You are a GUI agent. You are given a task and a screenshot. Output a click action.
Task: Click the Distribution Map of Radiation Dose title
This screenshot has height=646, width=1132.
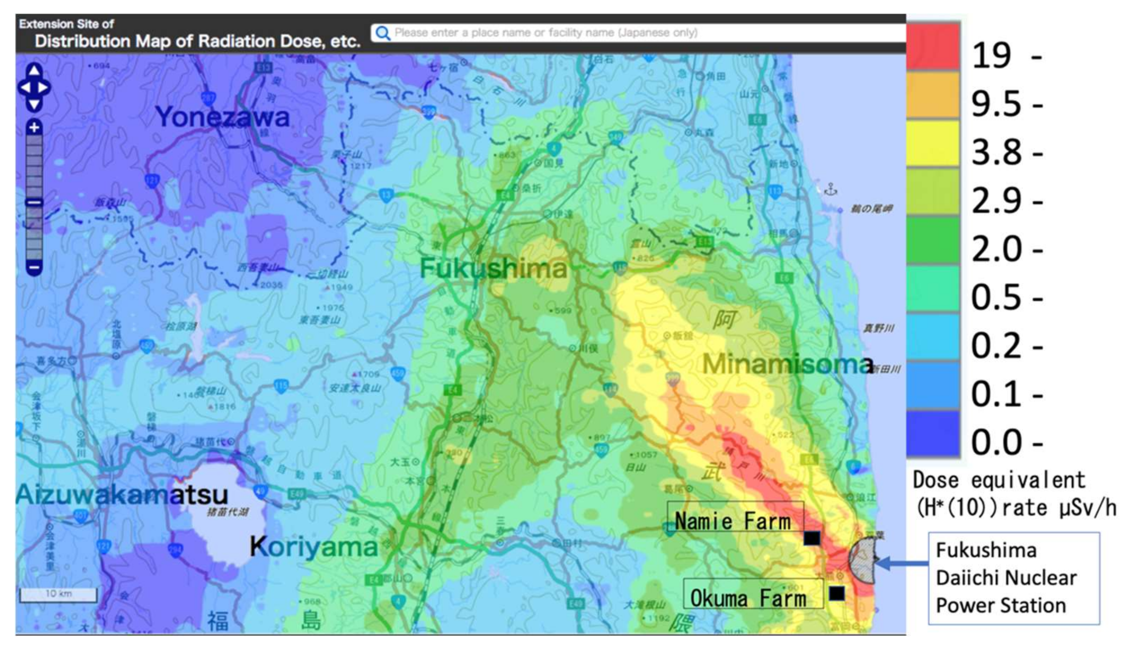(x=197, y=42)
